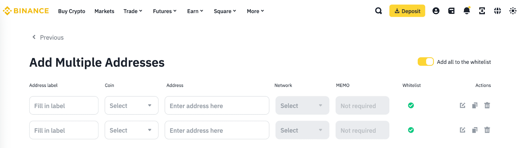This screenshot has width=521, height=148.
Task: Open the account profile icon
Action: point(436,11)
